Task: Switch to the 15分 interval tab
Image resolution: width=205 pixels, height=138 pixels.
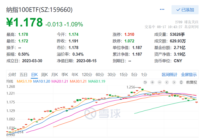Action: pos(124,75)
